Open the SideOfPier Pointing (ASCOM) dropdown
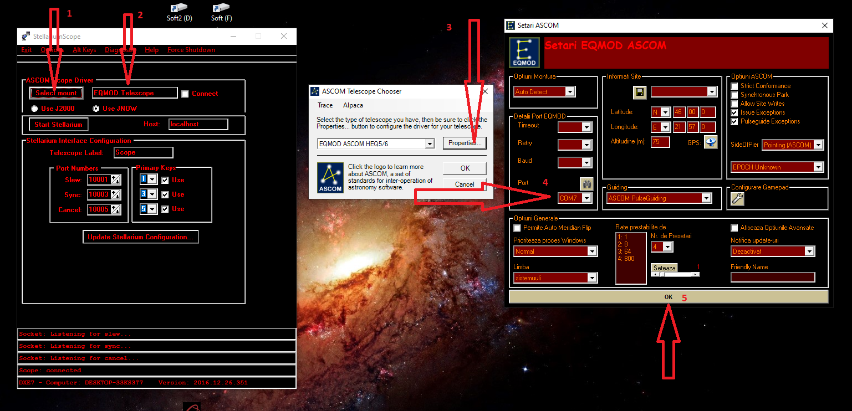Viewport: 852px width, 411px height. 819,145
